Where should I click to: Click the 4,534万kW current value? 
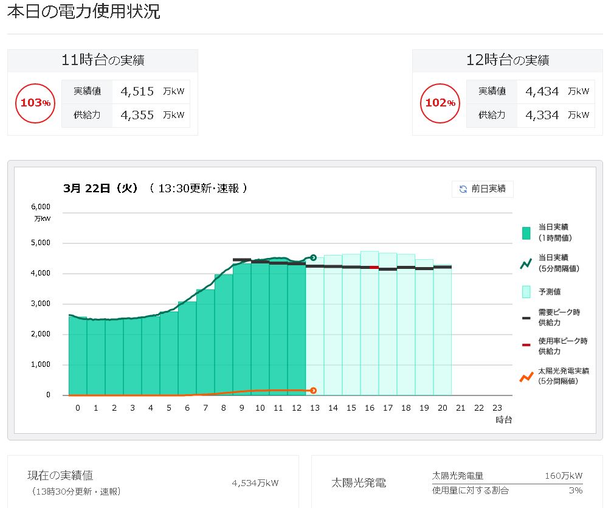point(255,483)
